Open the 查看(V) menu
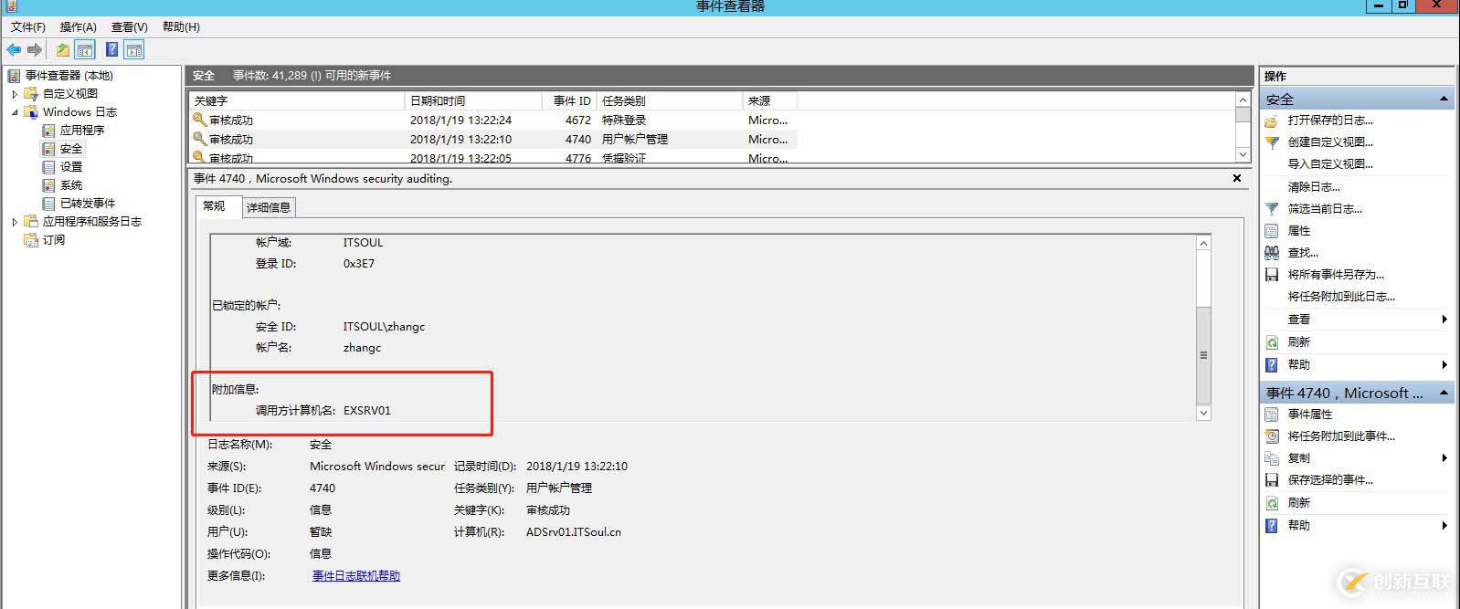Viewport: 1460px width, 609px height. tap(129, 27)
